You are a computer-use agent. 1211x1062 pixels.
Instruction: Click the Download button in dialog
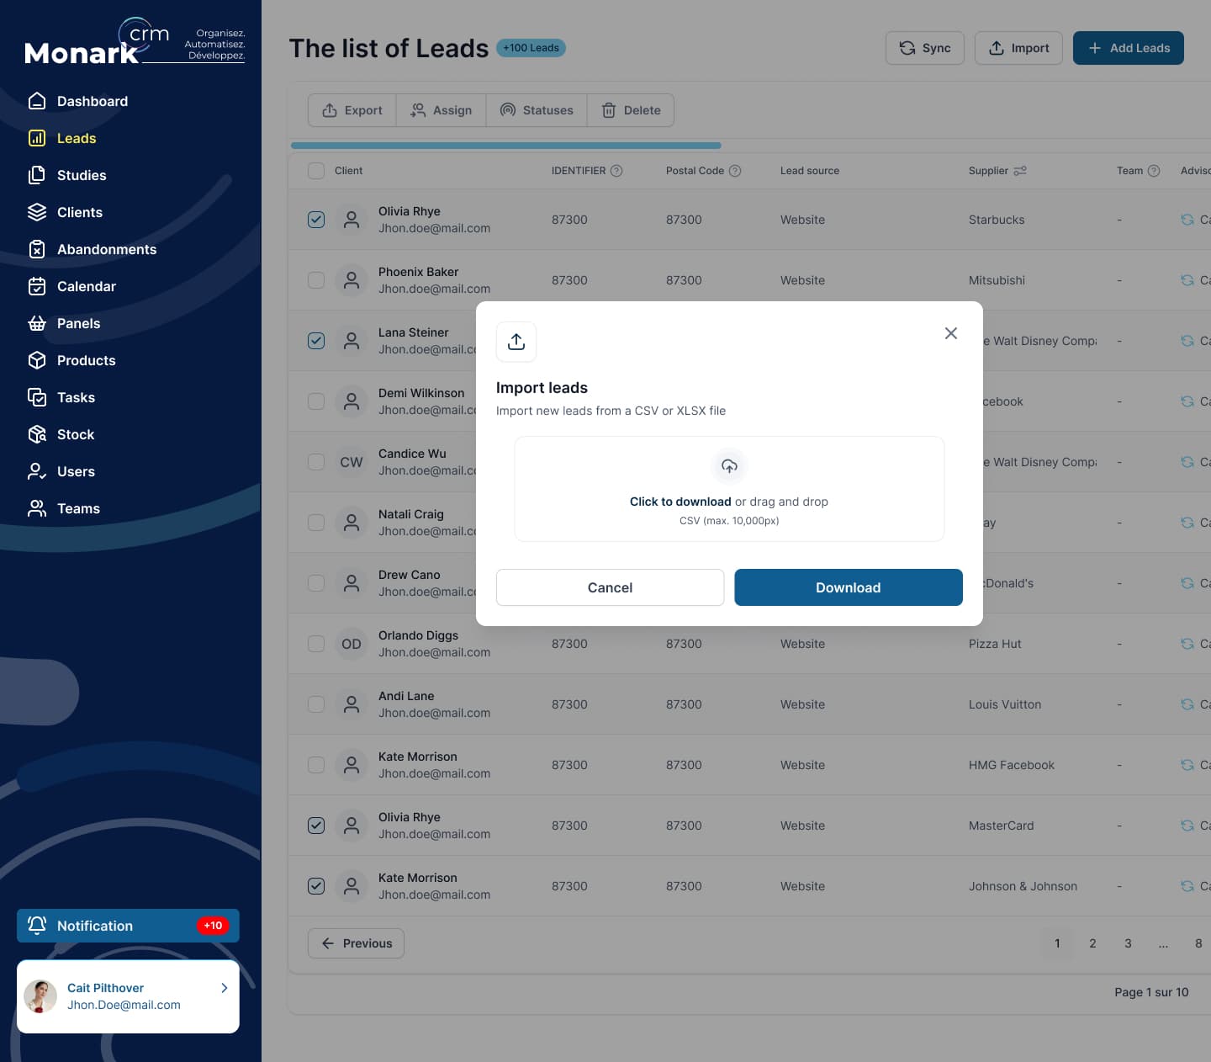849,587
